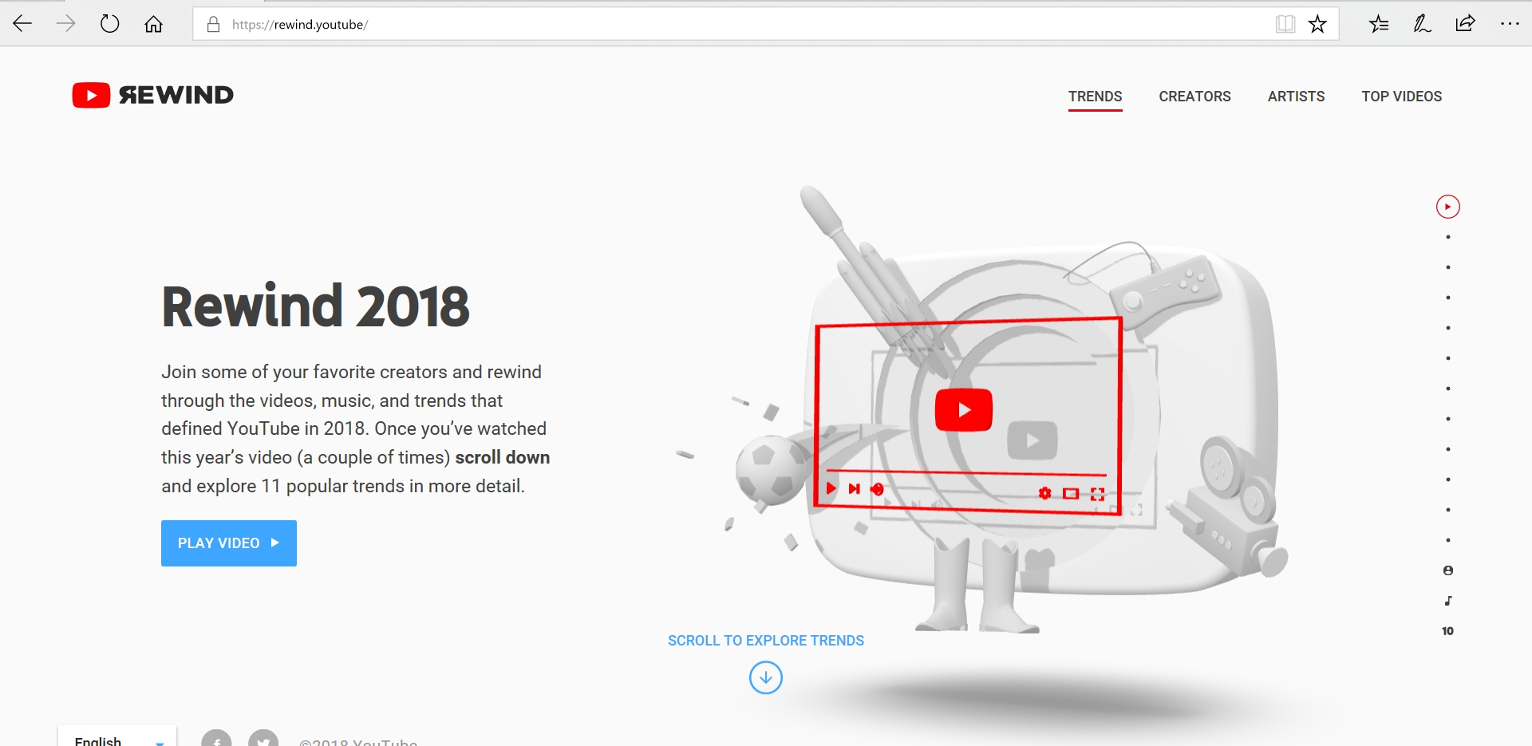Select the red play marker in side navigation
Screen dimensions: 1532x746
1447,206
